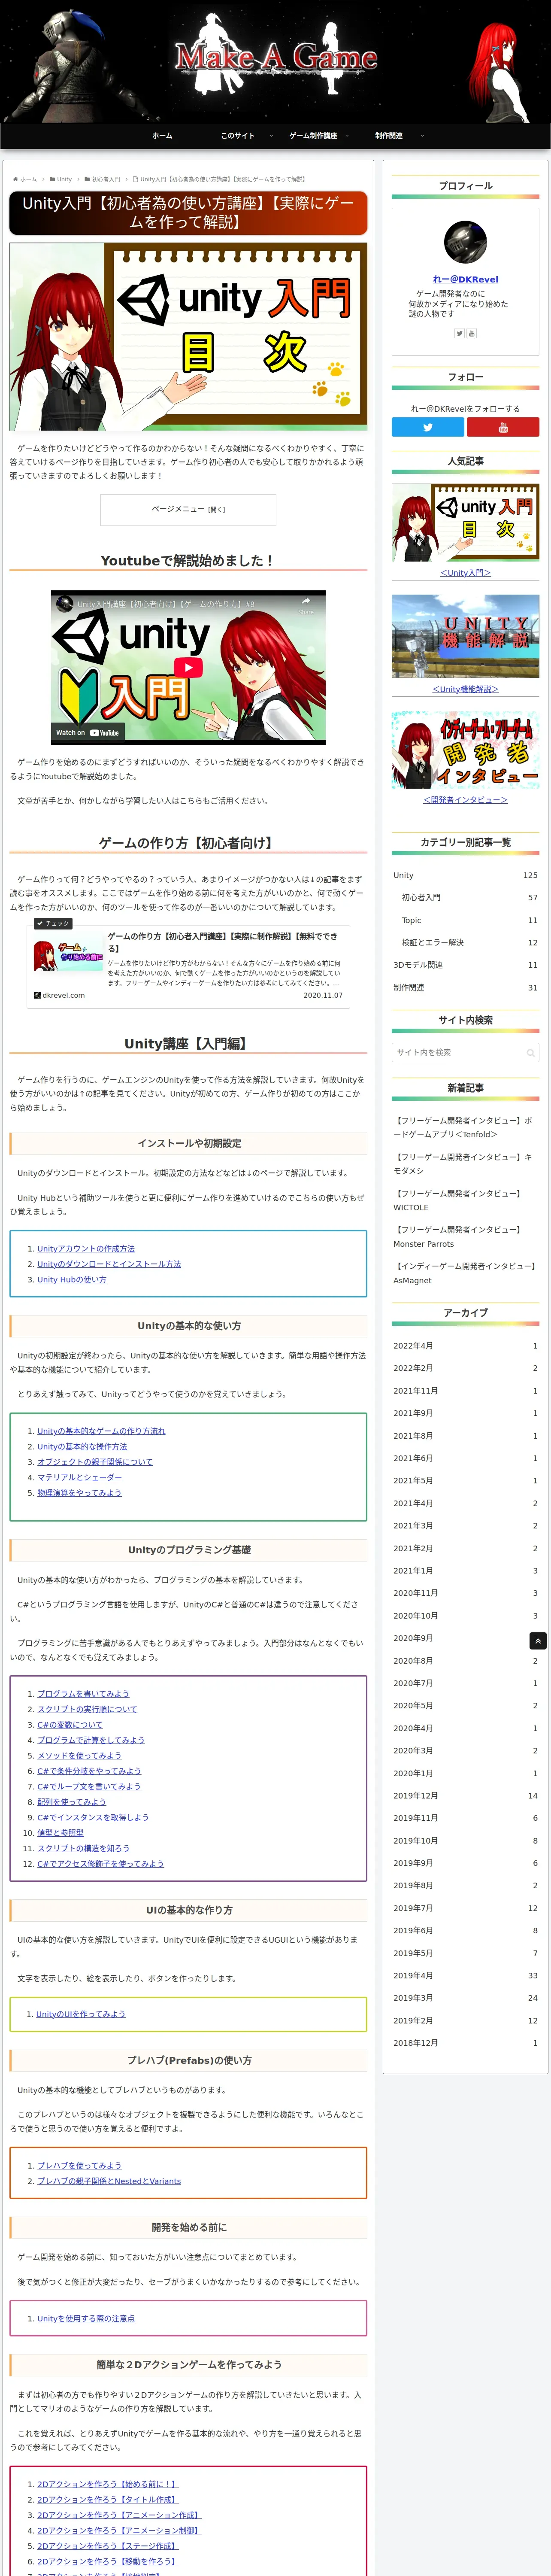Open the 値型と参照型 link
The height and width of the screenshot is (2576, 551).
(60, 1832)
